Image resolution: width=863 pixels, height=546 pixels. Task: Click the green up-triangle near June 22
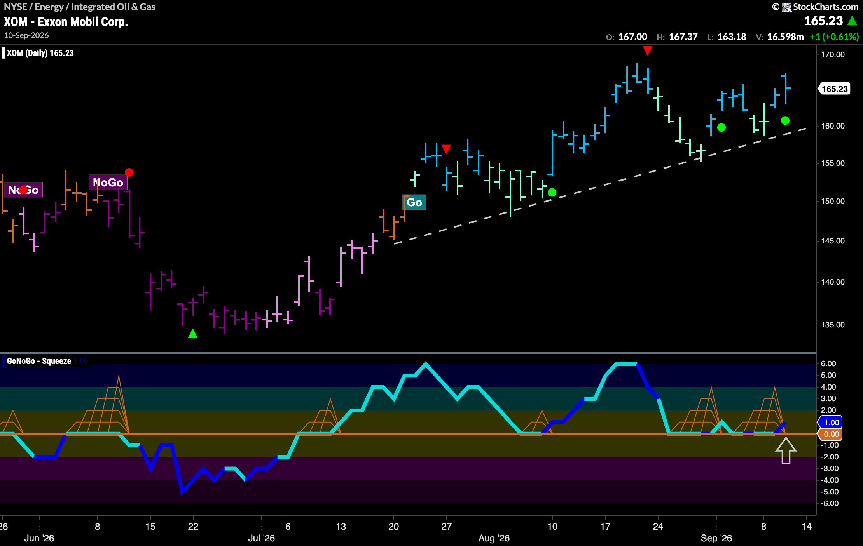tap(193, 334)
